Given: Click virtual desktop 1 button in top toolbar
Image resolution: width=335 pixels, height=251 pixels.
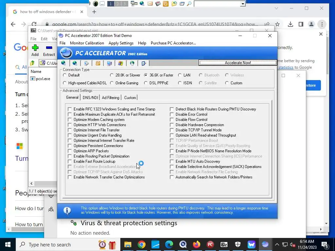Looking at the screenshot, I should pyautogui.click(x=111, y=4).
